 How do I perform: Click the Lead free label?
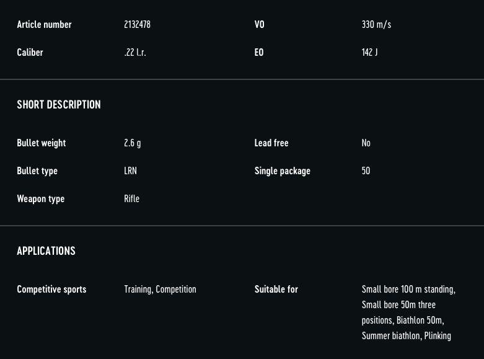(x=271, y=143)
